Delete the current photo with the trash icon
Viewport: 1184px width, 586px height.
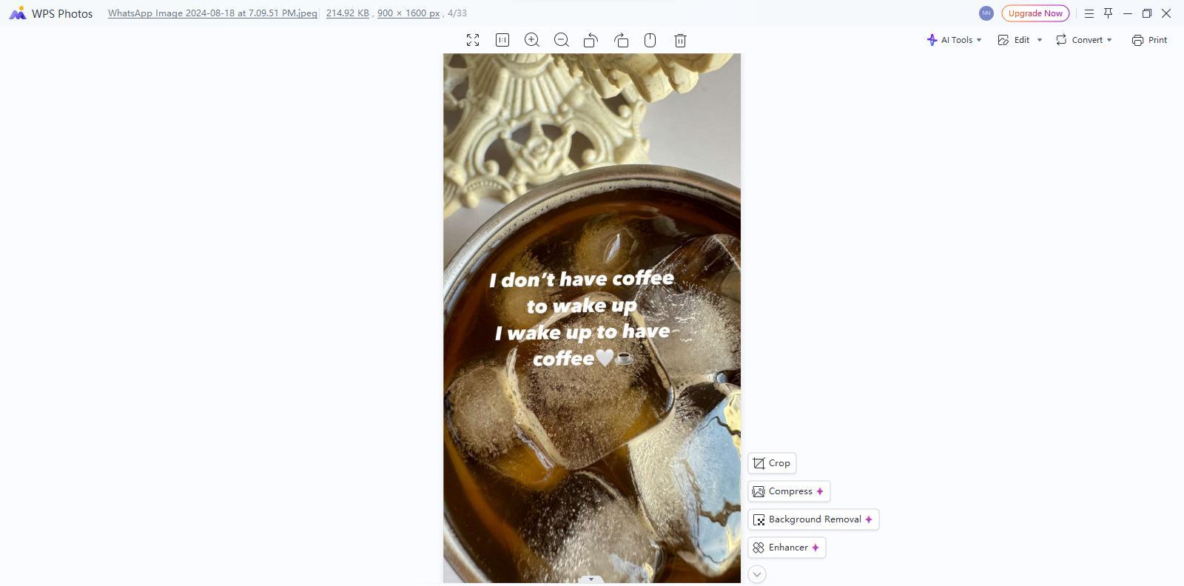[680, 40]
